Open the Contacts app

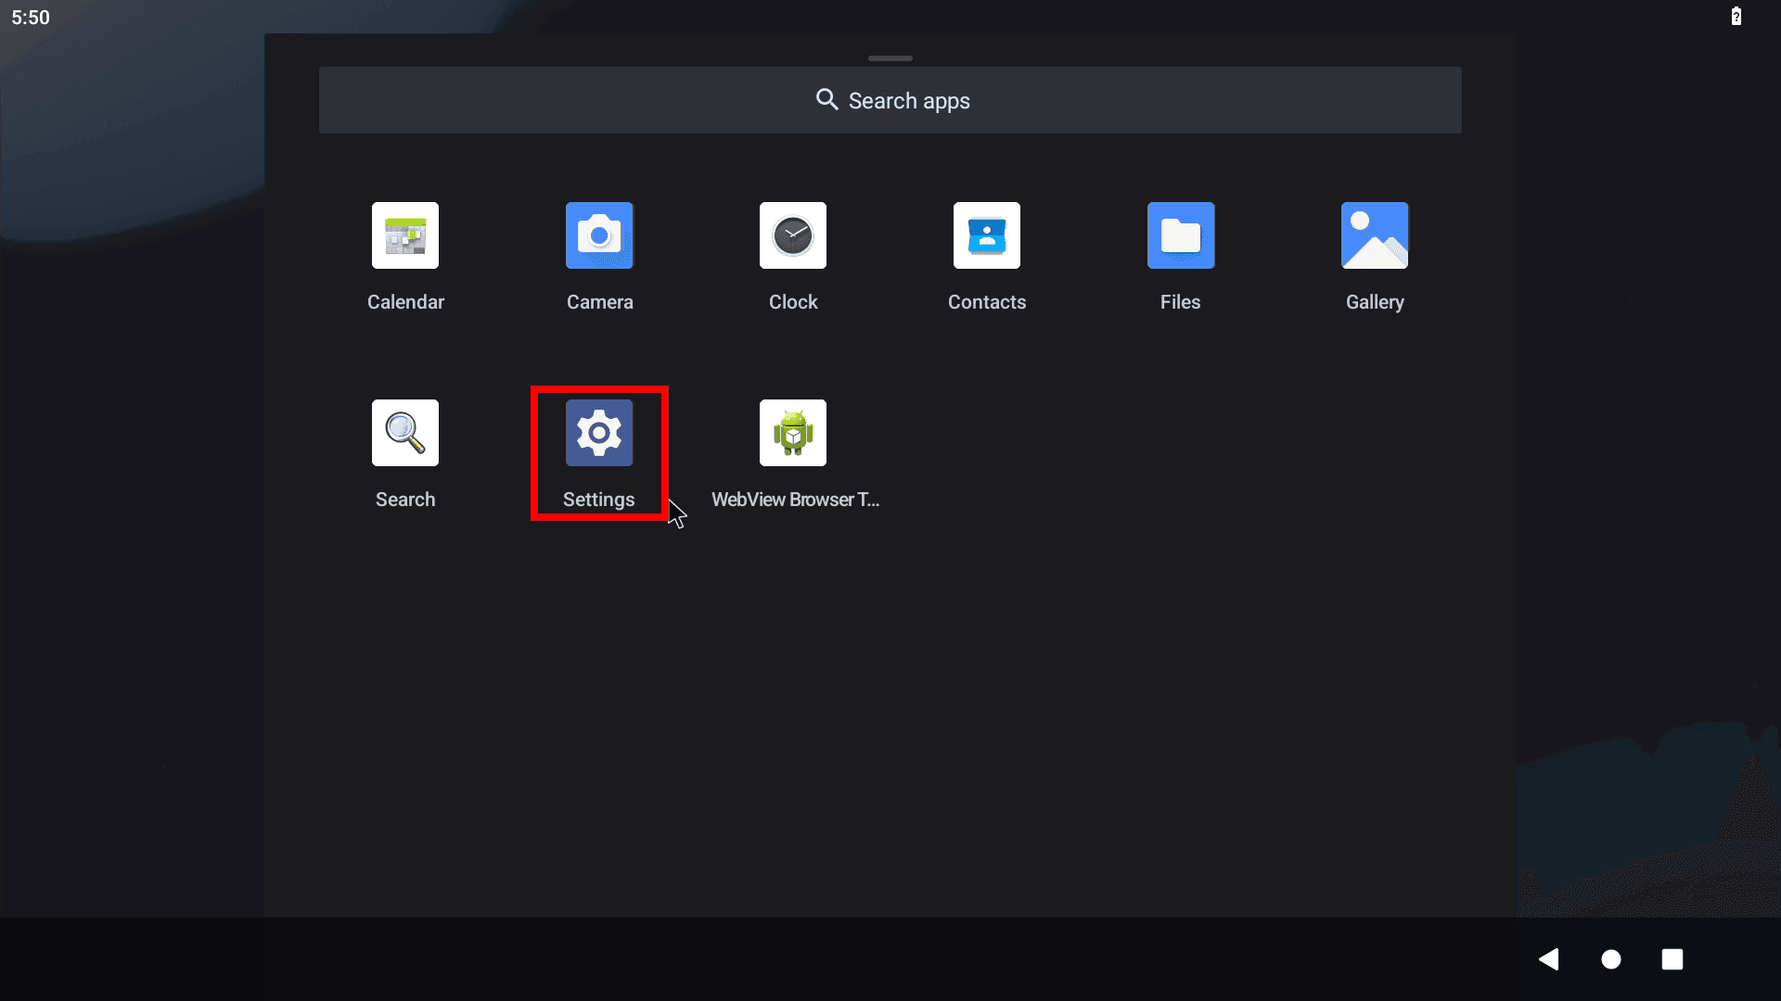pos(987,235)
